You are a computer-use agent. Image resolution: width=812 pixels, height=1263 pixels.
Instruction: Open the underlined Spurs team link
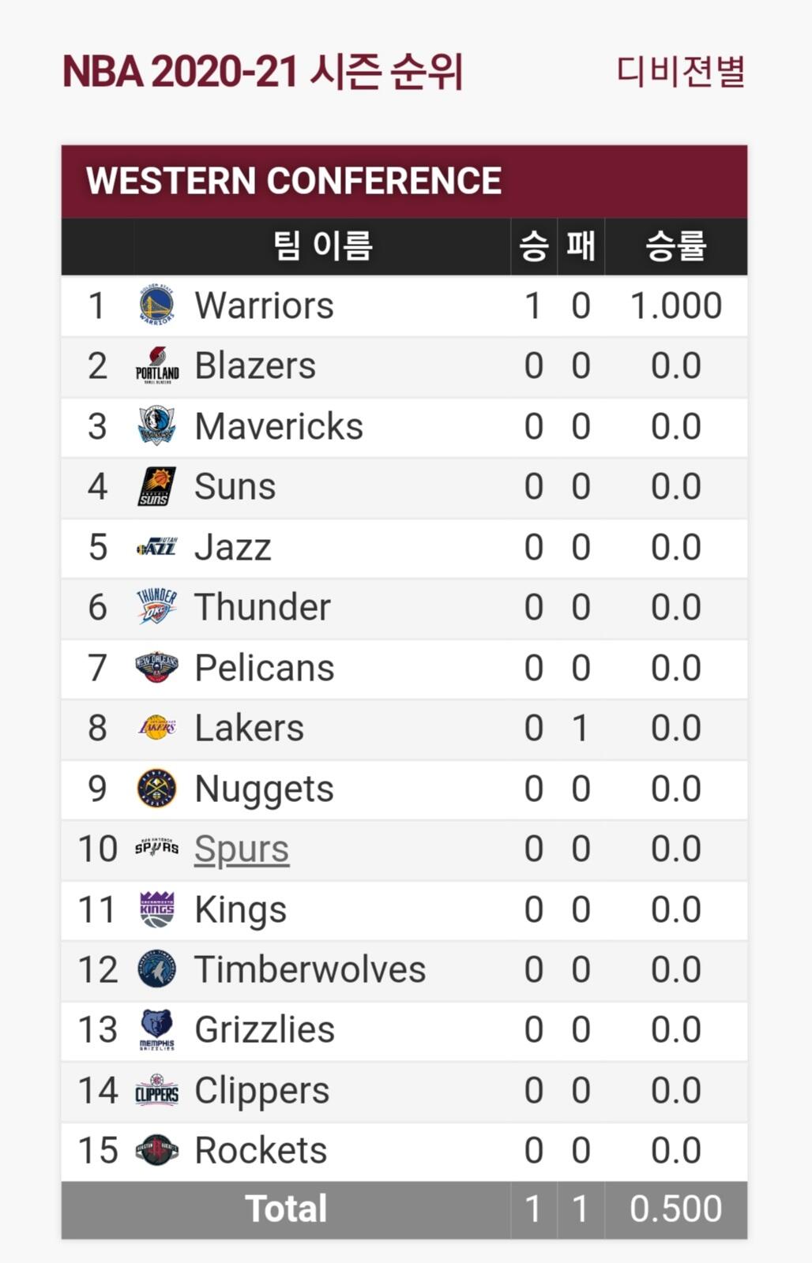[242, 849]
